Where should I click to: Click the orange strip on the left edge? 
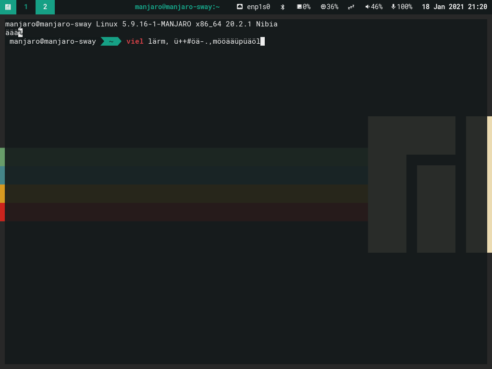coord(2,194)
